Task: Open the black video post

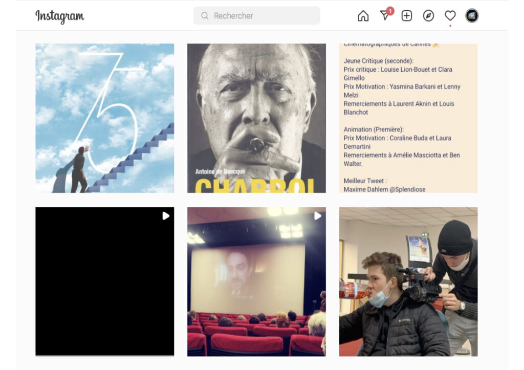Action: (104, 281)
